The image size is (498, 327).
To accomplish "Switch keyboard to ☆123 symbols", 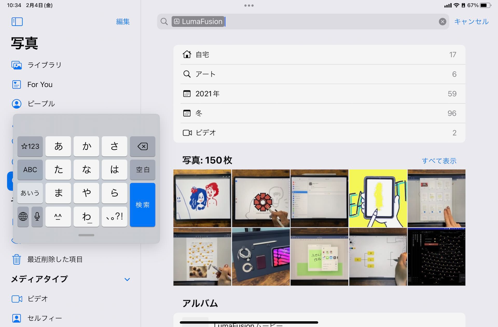I will (x=30, y=146).
